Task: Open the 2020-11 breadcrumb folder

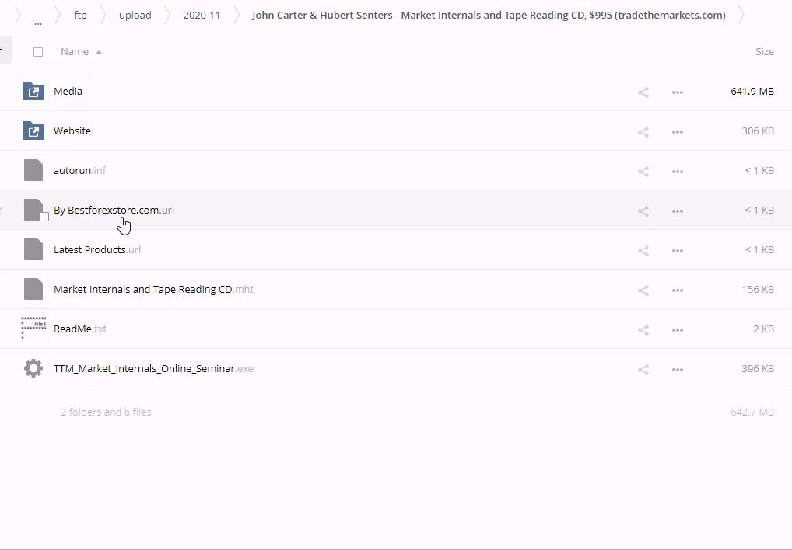Action: click(202, 15)
